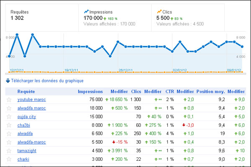Click the 15 000 impressions value

pyautogui.click(x=96, y=116)
